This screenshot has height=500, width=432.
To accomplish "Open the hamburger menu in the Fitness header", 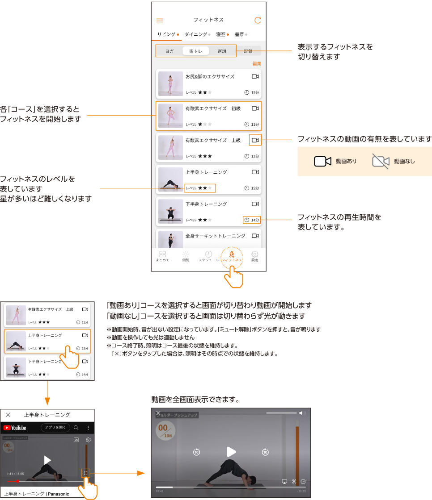I will (x=160, y=20).
